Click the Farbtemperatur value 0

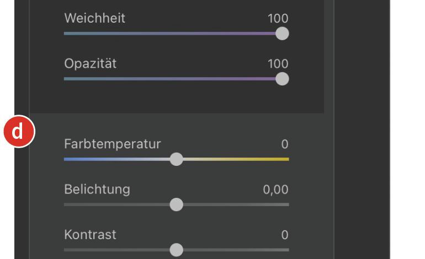285,144
